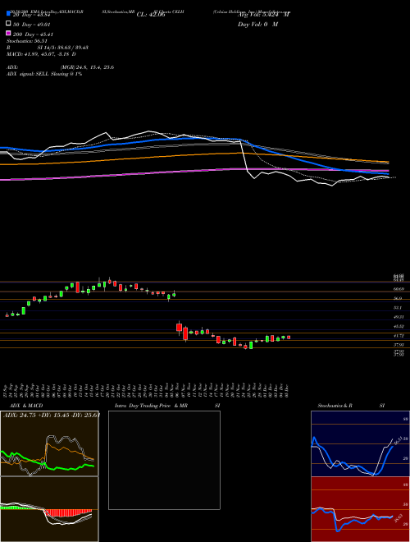410x542 pixels.
Task: Click the blue Stochastics chart panel
Action: click(360, 443)
